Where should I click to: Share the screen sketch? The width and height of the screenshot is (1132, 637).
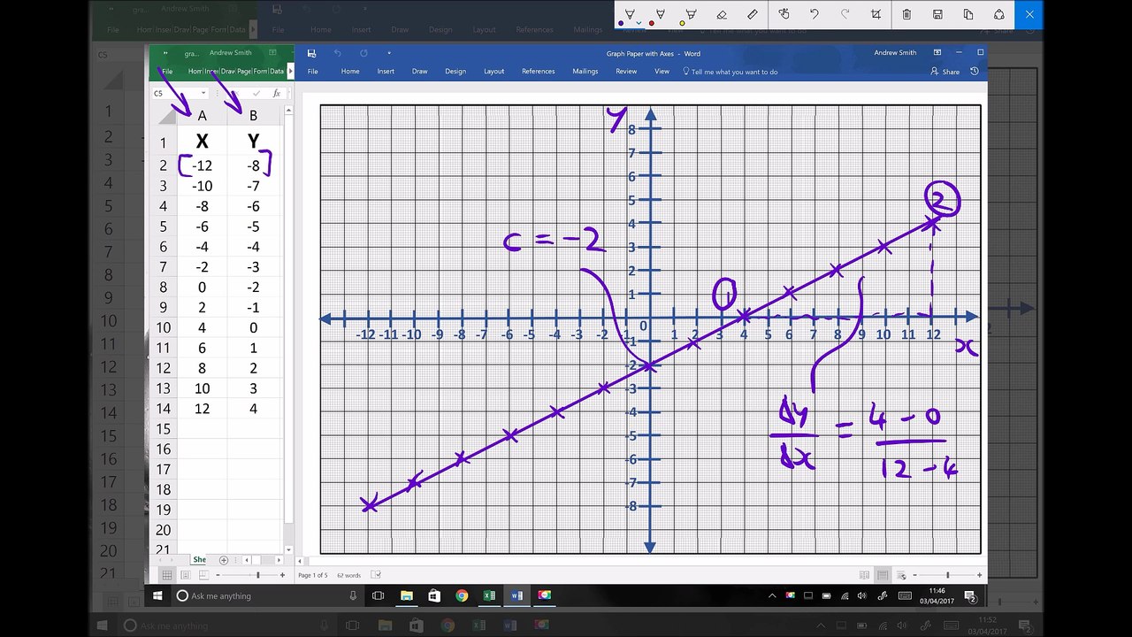(x=999, y=14)
